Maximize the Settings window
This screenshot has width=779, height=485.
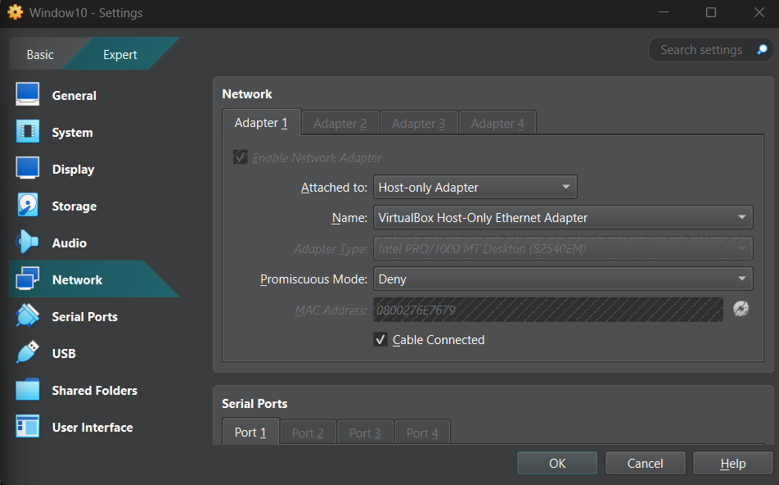(x=711, y=12)
